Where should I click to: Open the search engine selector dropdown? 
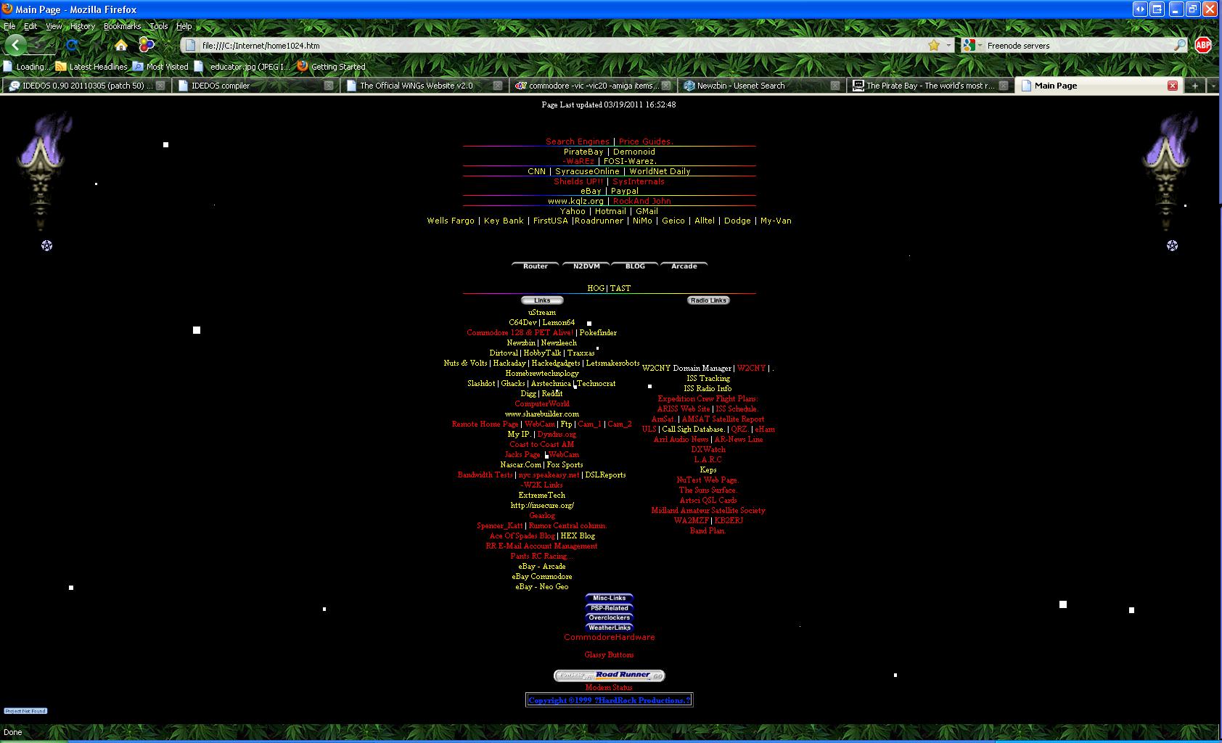tap(972, 45)
